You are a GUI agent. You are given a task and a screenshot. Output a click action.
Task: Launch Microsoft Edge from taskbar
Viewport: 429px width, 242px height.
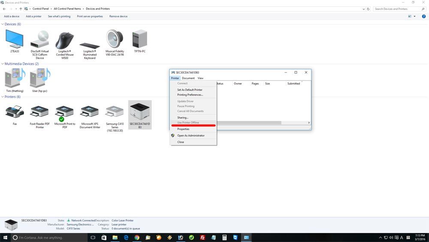(126, 238)
